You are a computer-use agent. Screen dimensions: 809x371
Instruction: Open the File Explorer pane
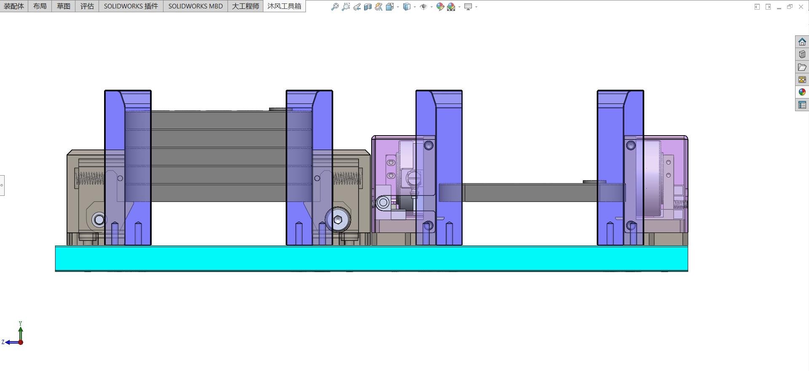coord(802,67)
